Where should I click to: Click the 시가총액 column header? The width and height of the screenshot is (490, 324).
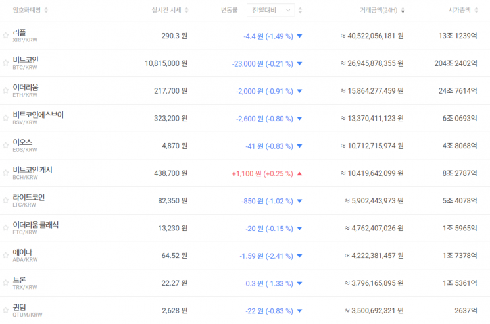coord(459,10)
